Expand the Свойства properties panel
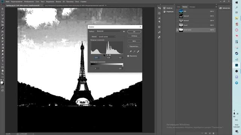The image size is (241, 135). pyautogui.click(x=168, y=8)
